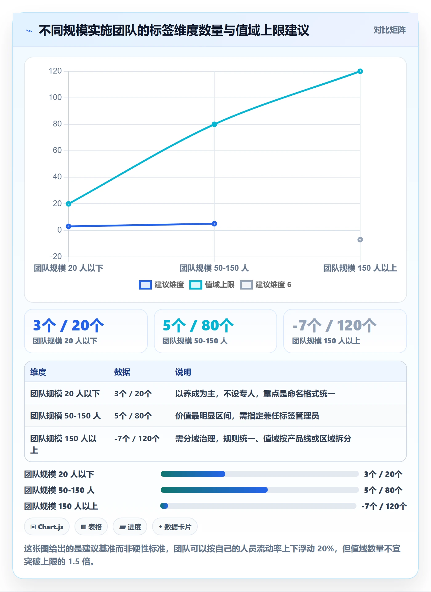This screenshot has height=592, width=431.
Task: Click the table cell -7个 / 120个
Action: [x=137, y=438]
